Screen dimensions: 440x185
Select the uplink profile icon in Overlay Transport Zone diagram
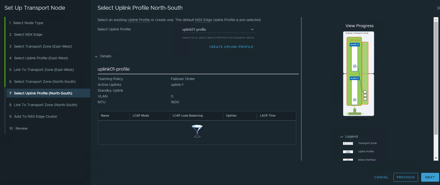tap(355, 66)
